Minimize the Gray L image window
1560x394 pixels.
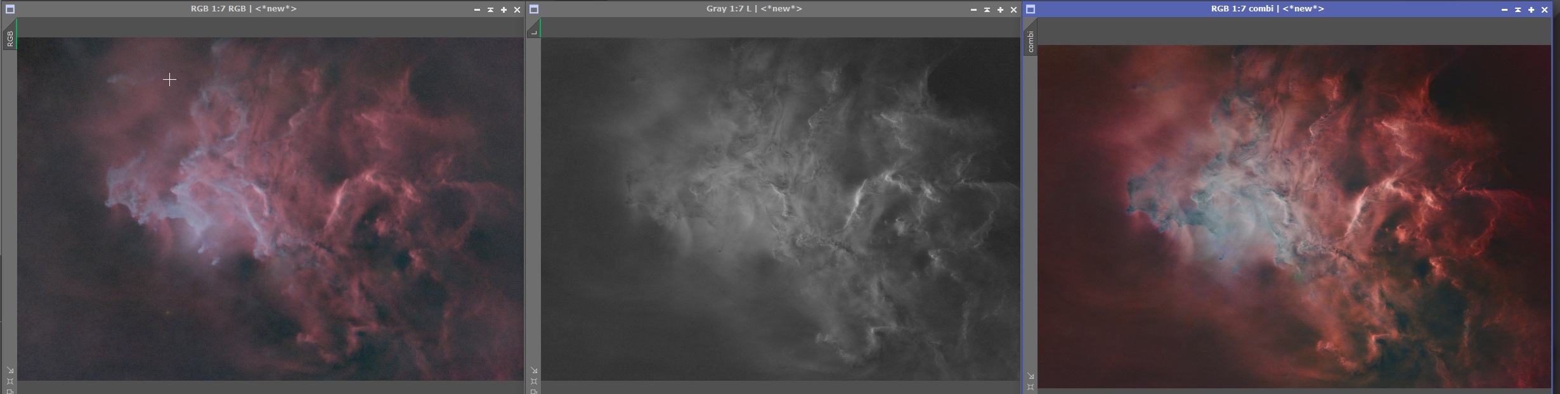(x=973, y=10)
